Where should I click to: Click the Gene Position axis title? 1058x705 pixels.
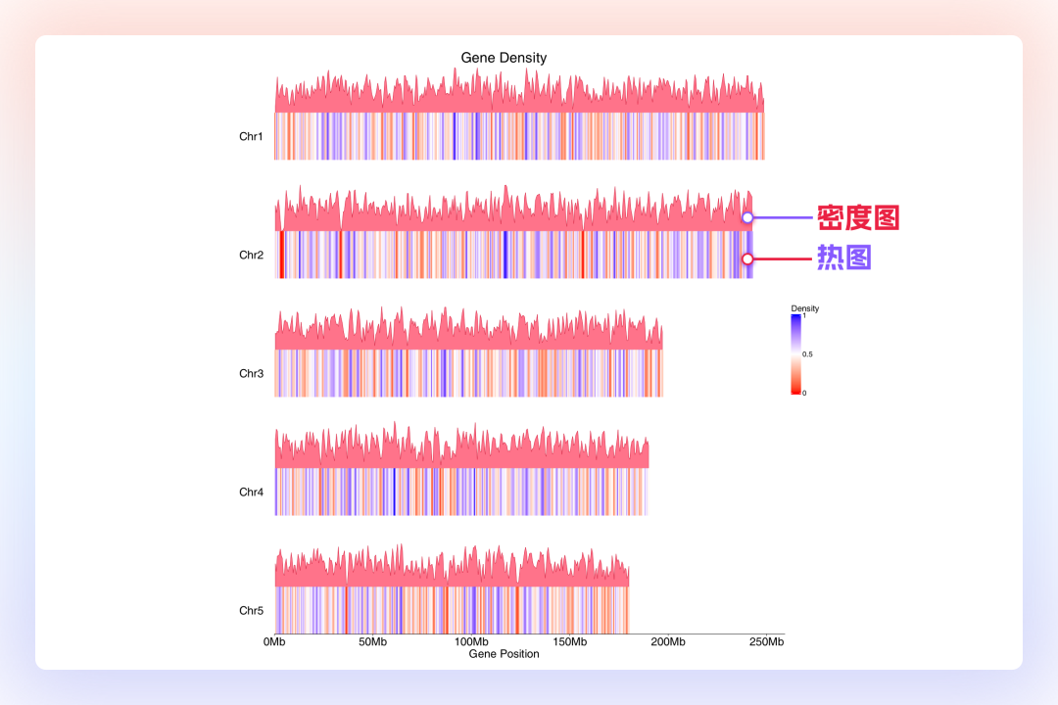click(x=504, y=654)
